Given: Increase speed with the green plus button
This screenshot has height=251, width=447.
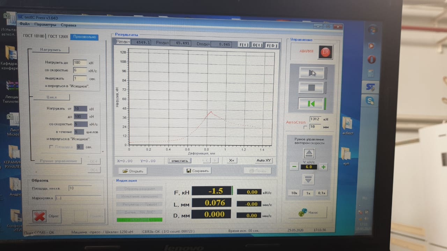Looking at the screenshot, I should click(x=323, y=167).
